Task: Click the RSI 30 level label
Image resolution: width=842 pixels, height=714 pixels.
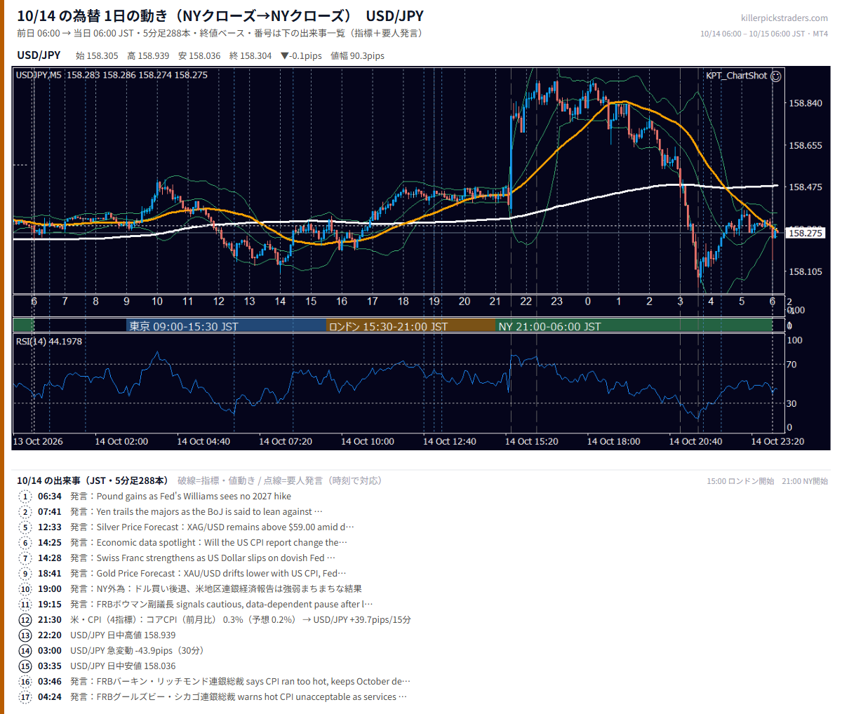Action: [x=791, y=404]
